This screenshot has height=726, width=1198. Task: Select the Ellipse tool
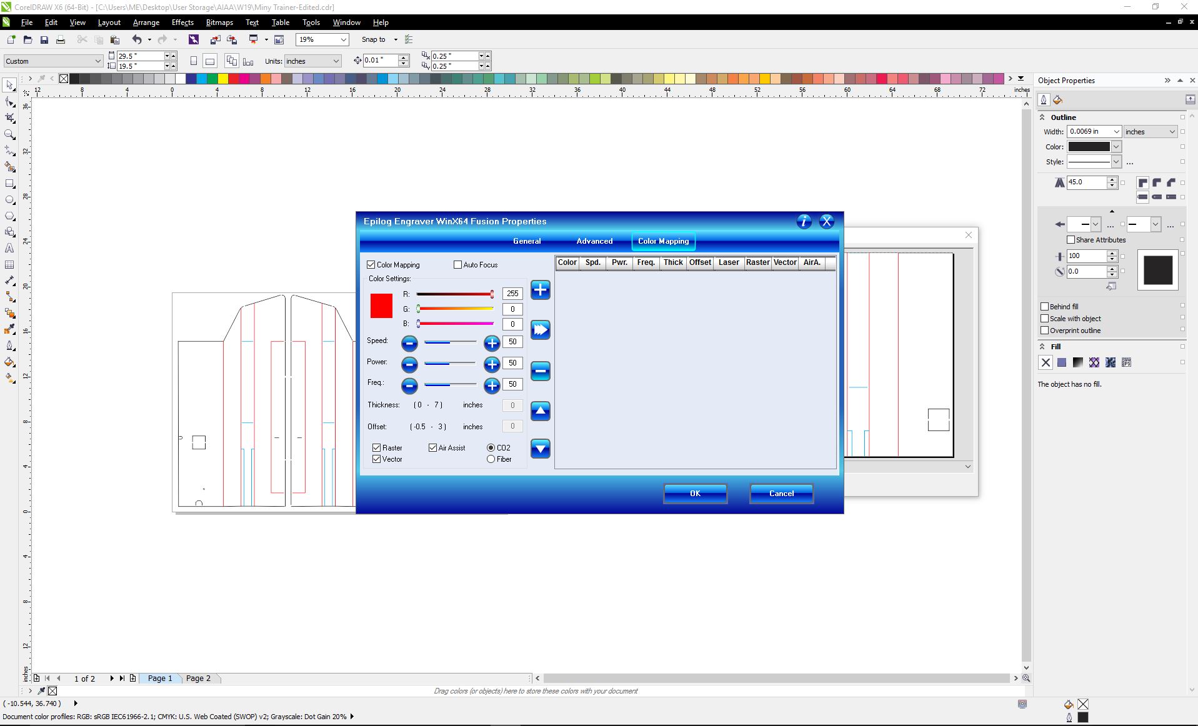pos(9,200)
